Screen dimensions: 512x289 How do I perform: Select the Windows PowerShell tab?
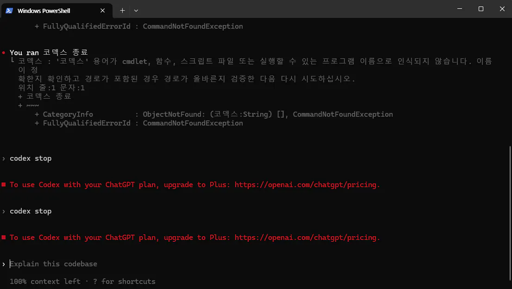pos(56,11)
